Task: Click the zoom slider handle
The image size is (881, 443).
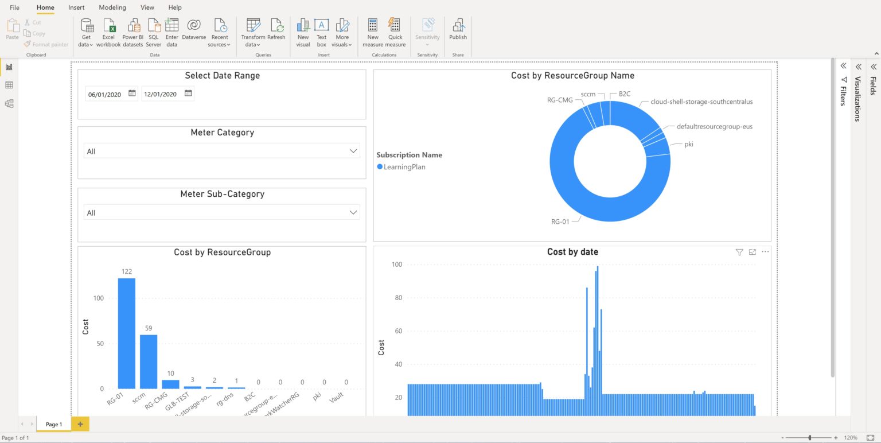Action: point(810,437)
